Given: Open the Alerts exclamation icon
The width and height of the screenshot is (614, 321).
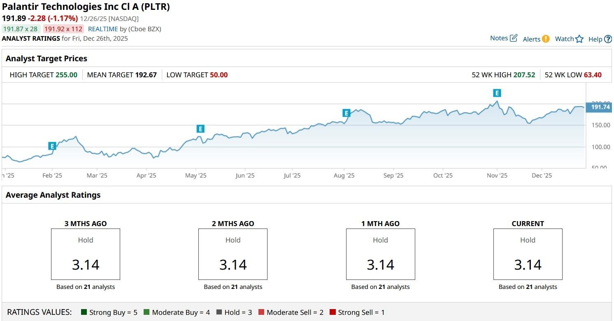Looking at the screenshot, I should pos(546,39).
